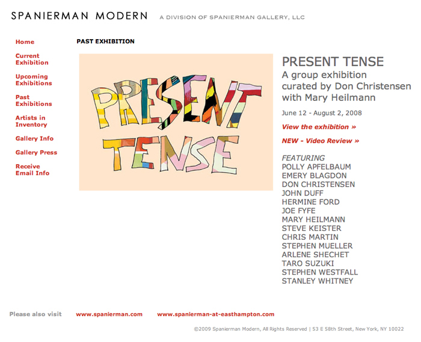Click Receive Email Info link

pyautogui.click(x=32, y=169)
